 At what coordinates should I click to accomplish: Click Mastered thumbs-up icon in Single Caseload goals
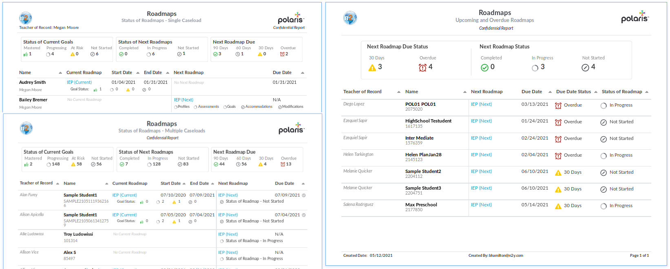click(26, 54)
